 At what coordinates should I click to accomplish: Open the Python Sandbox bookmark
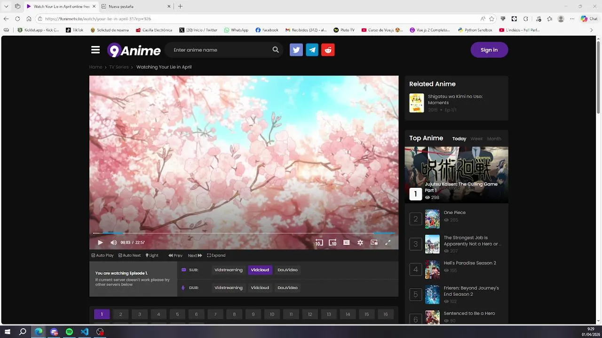(475, 30)
